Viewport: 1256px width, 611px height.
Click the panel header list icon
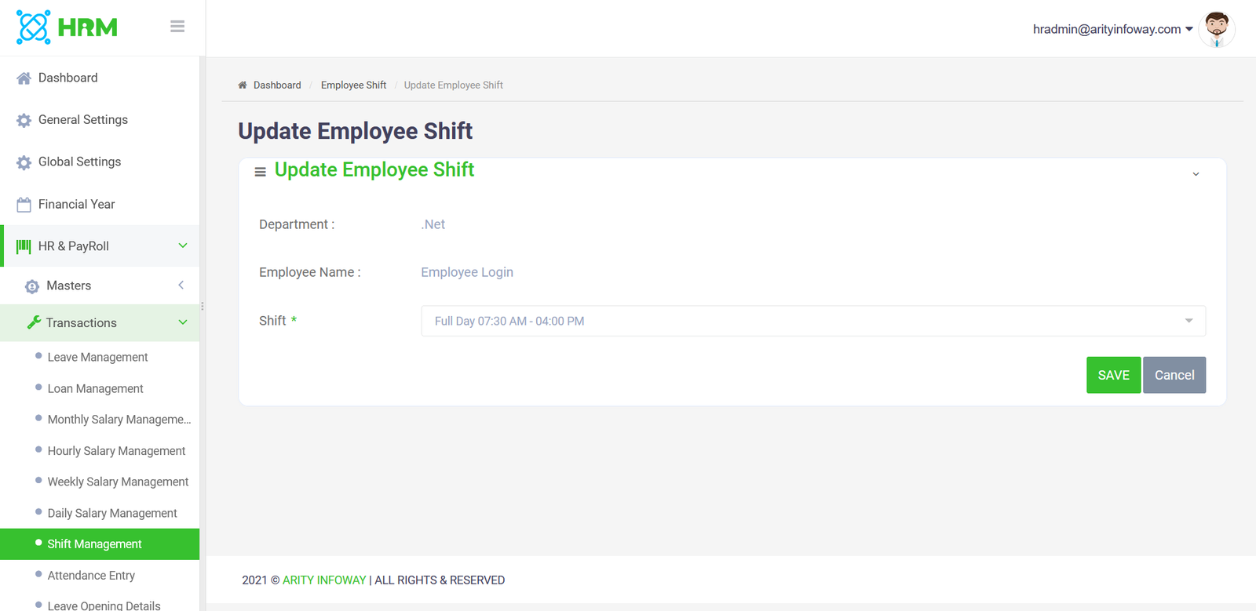click(x=260, y=172)
